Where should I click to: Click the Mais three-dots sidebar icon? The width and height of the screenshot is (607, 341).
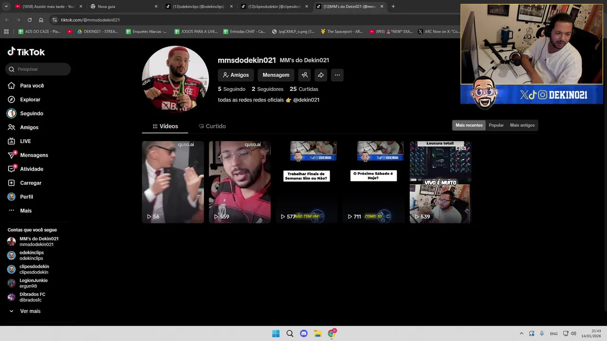11,211
